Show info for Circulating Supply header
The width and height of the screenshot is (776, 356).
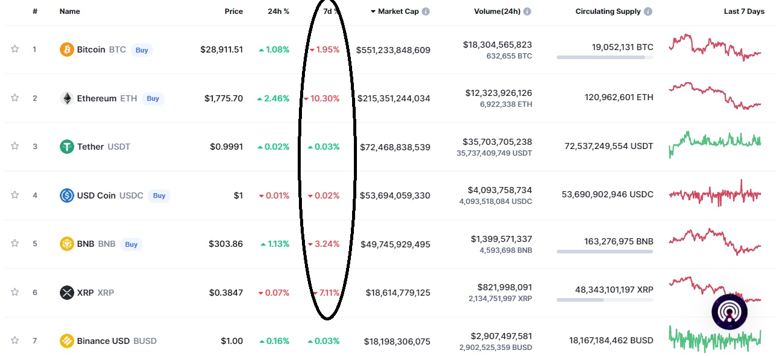click(x=648, y=11)
